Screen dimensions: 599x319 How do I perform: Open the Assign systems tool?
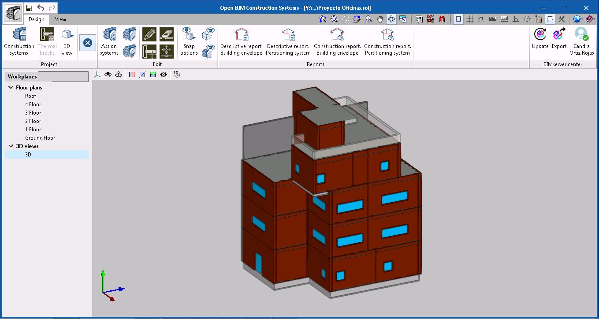(109, 41)
